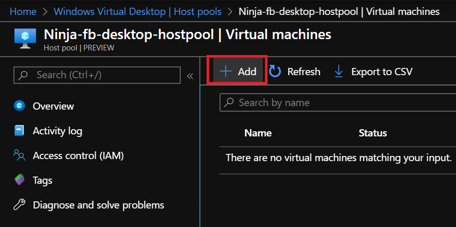Go to Windows Virtual Desktop | Host pools breadcrumb
Viewport: 456px width, 227px height.
tap(137, 12)
